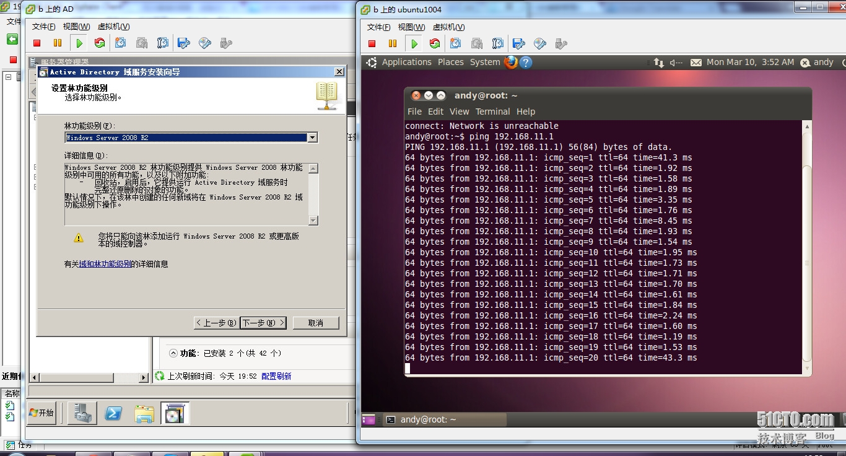Screen dimensions: 846x456
Task: Click power off (red stop) in AD window toolbar
Action: click(x=37, y=43)
